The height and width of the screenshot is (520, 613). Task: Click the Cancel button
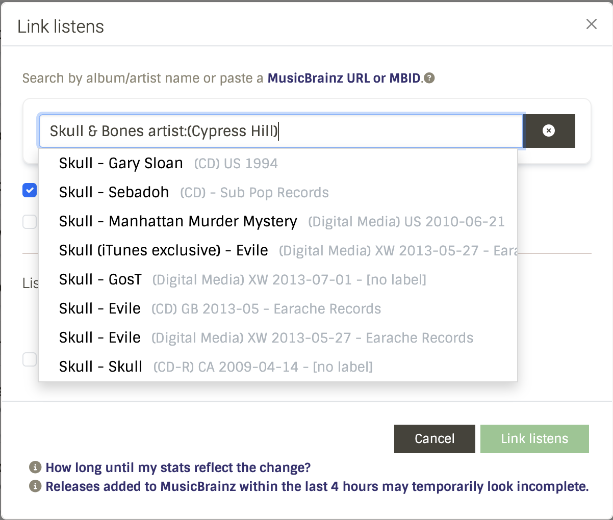[434, 438]
